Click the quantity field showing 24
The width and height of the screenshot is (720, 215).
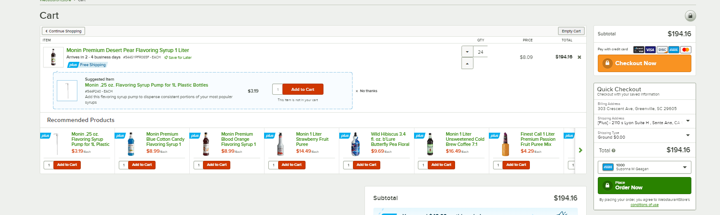[481, 52]
